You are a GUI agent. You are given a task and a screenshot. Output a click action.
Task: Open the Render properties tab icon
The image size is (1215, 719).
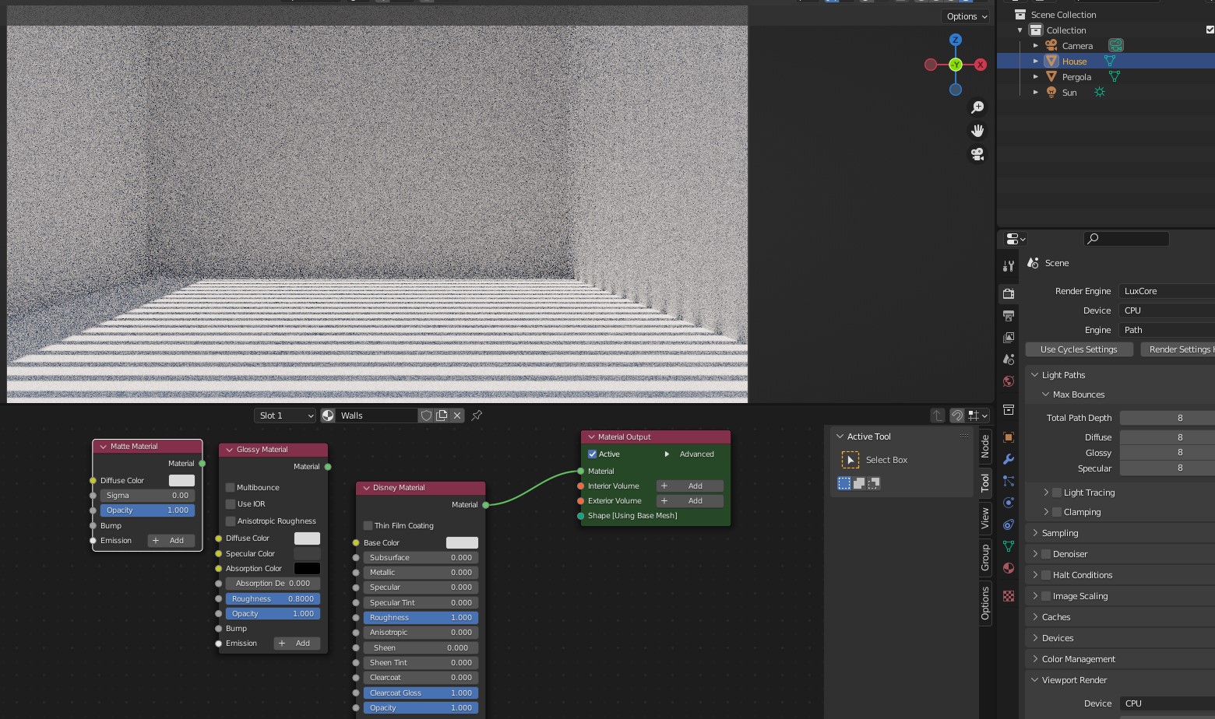1009,293
